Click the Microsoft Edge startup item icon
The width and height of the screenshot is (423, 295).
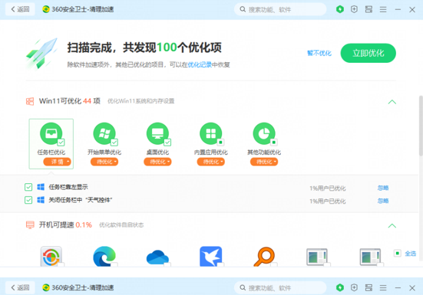[x=104, y=256]
